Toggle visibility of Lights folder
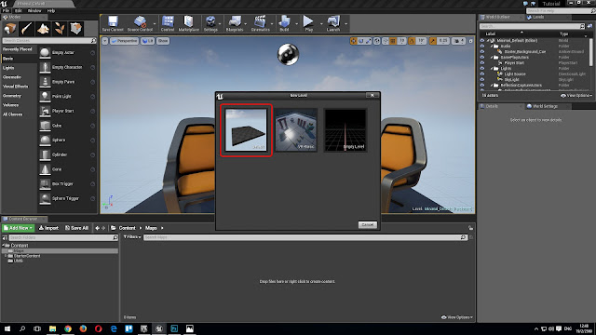 pos(482,68)
